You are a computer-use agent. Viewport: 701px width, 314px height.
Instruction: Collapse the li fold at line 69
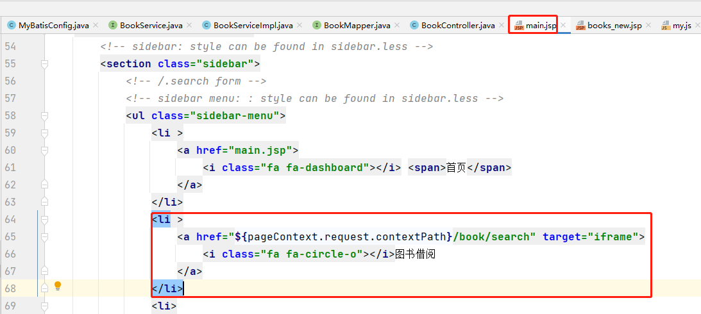coord(44,306)
